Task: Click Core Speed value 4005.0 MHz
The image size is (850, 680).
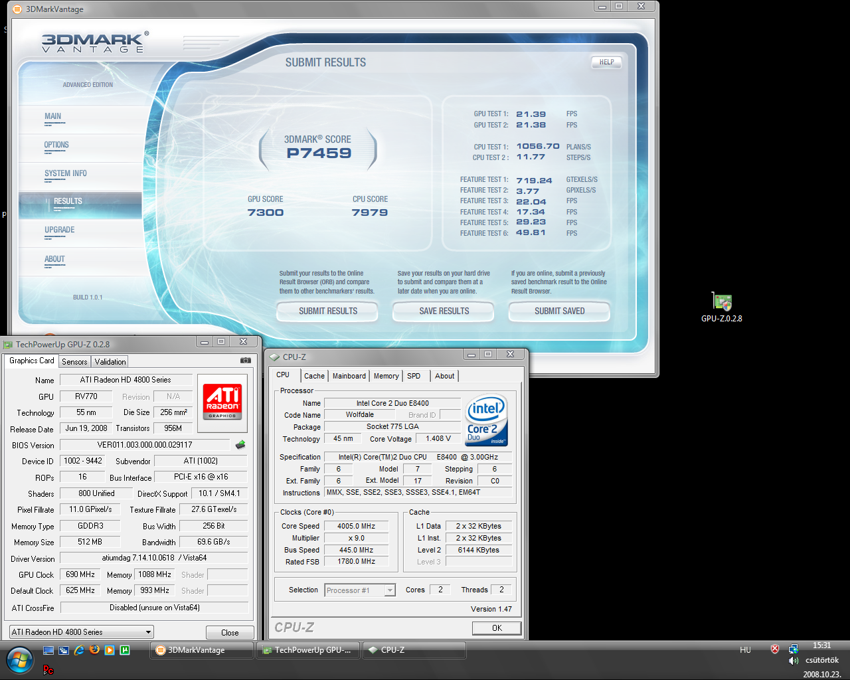Action: point(357,526)
